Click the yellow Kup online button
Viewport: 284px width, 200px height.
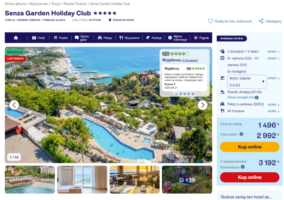pos(250,147)
